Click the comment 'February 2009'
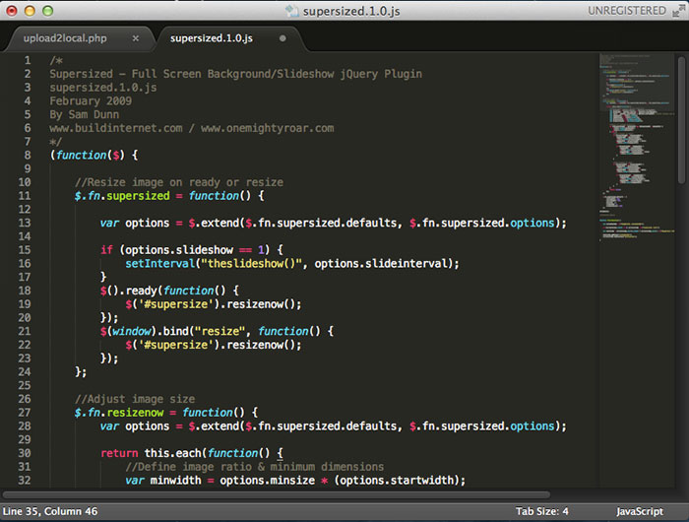The height and width of the screenshot is (522, 689). coord(91,100)
